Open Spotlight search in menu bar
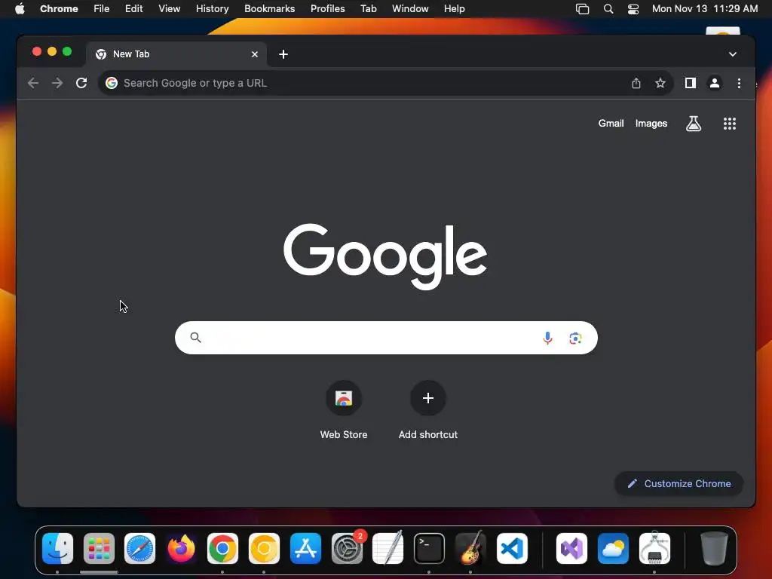 click(x=608, y=9)
